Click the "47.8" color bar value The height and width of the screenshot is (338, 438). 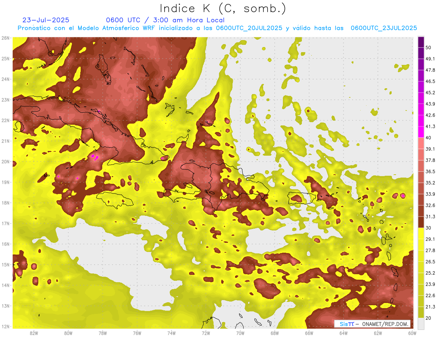(x=430, y=70)
